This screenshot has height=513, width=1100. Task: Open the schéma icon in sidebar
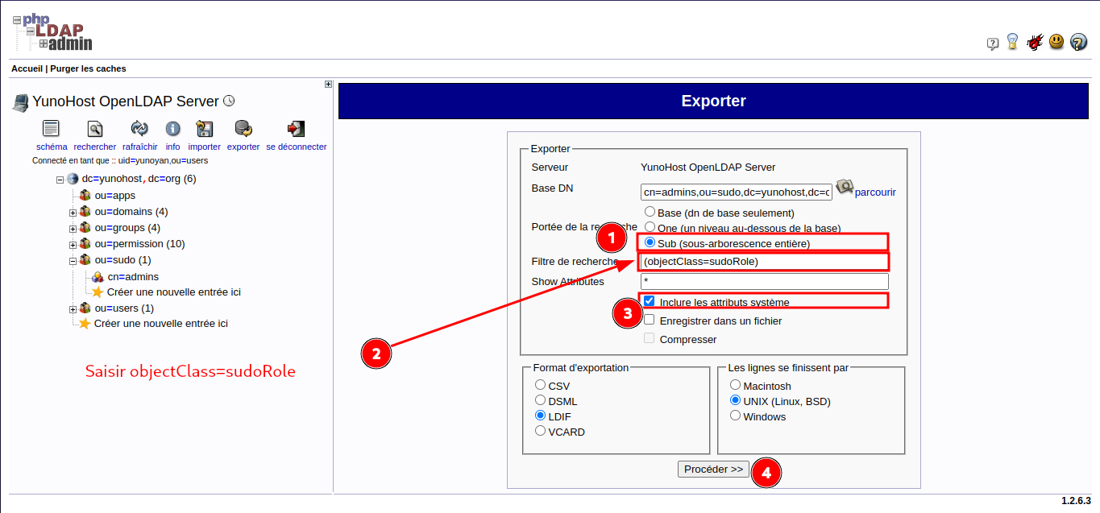(x=51, y=129)
